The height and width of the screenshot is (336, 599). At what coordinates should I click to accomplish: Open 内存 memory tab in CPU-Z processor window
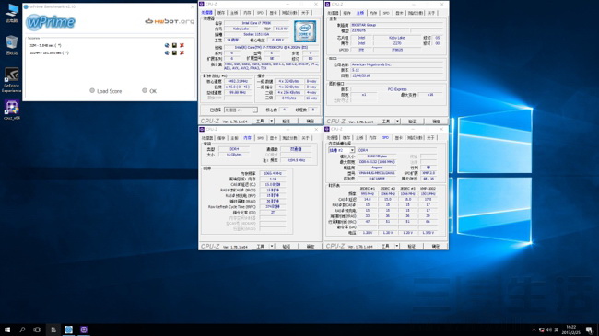pos(247,13)
